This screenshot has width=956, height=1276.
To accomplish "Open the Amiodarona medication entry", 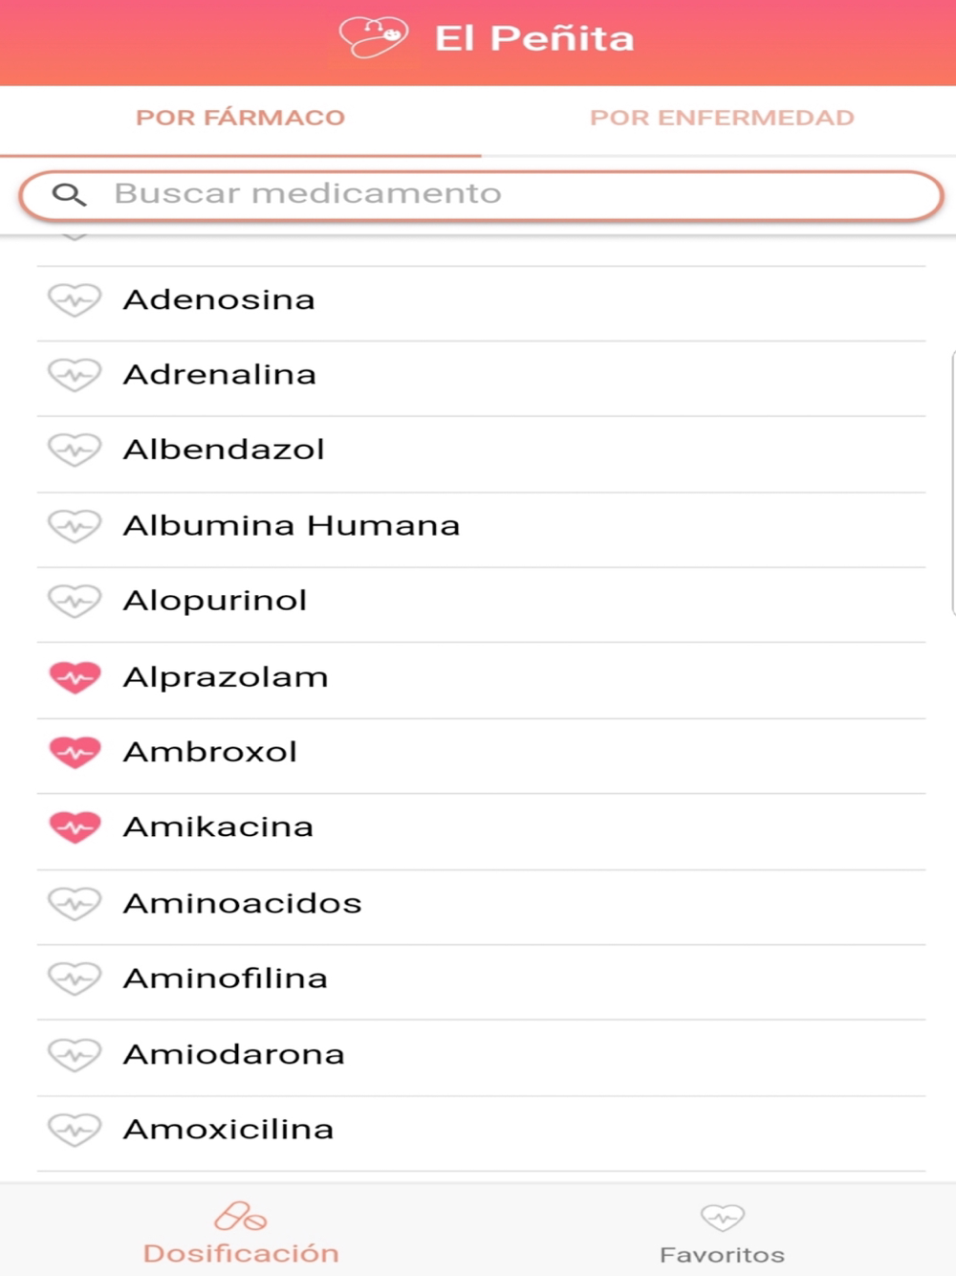I will pos(234,1054).
